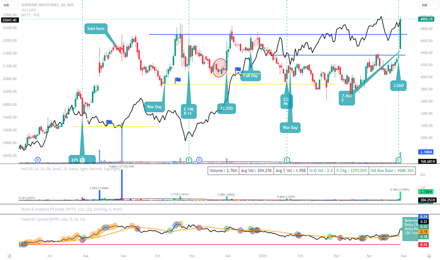The image size is (440, 260).
Task: Click the Avg Vol : 204.25K cell
Action: point(256,171)
